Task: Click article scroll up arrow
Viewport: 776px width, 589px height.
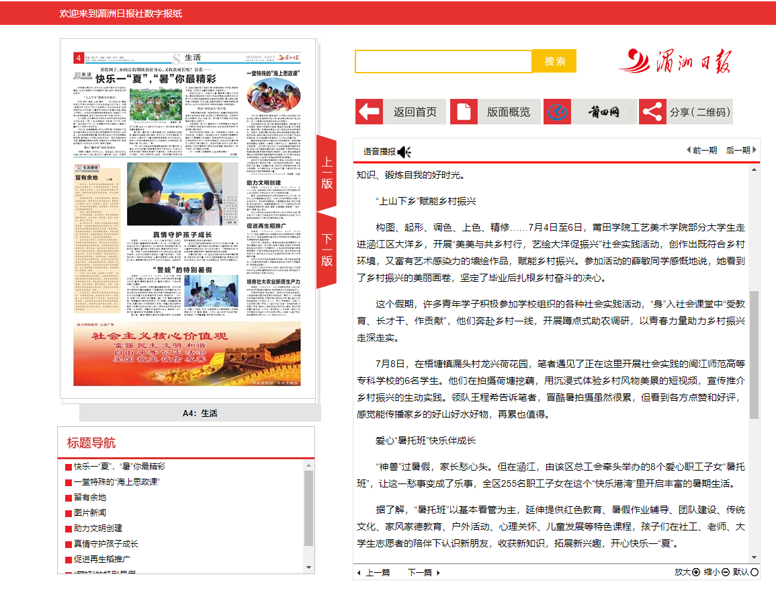Action: (755, 169)
